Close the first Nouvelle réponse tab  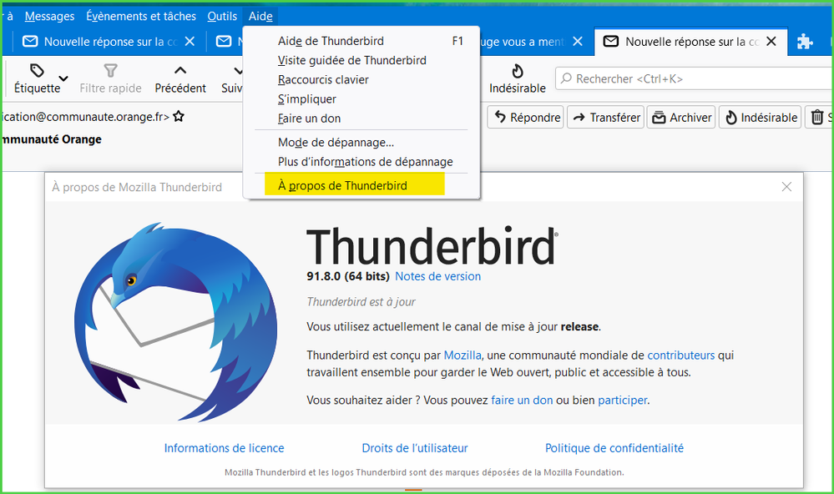[x=190, y=42]
